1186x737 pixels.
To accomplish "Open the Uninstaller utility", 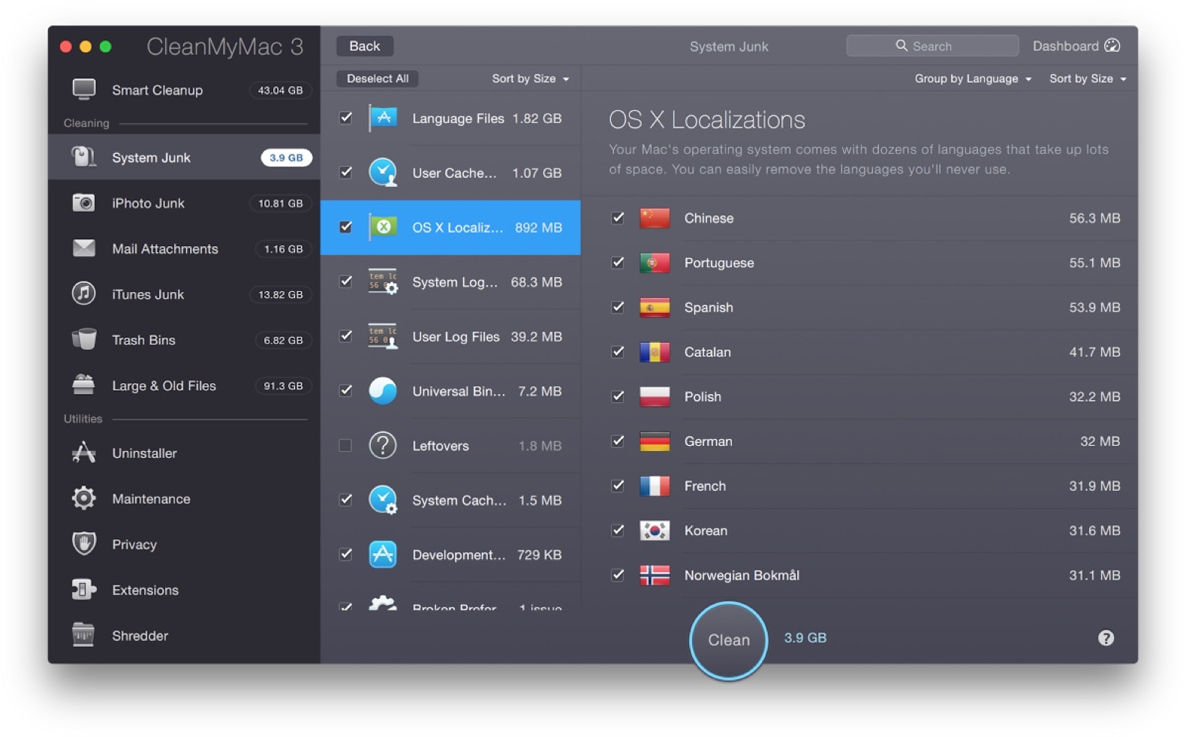I will [184, 453].
